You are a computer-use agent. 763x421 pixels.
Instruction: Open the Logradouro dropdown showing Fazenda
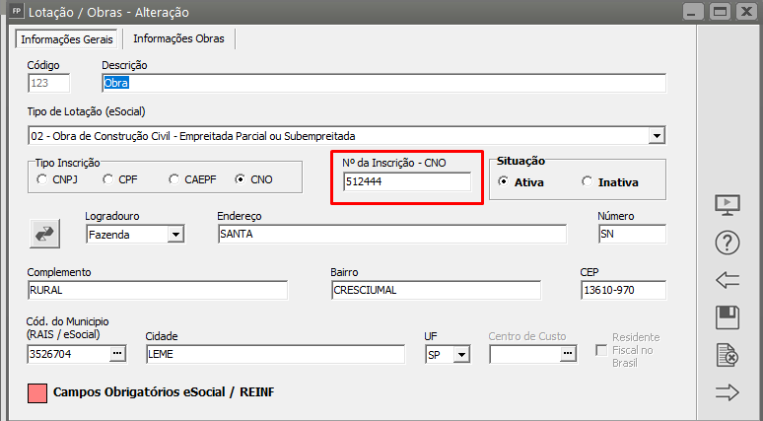click(x=175, y=235)
